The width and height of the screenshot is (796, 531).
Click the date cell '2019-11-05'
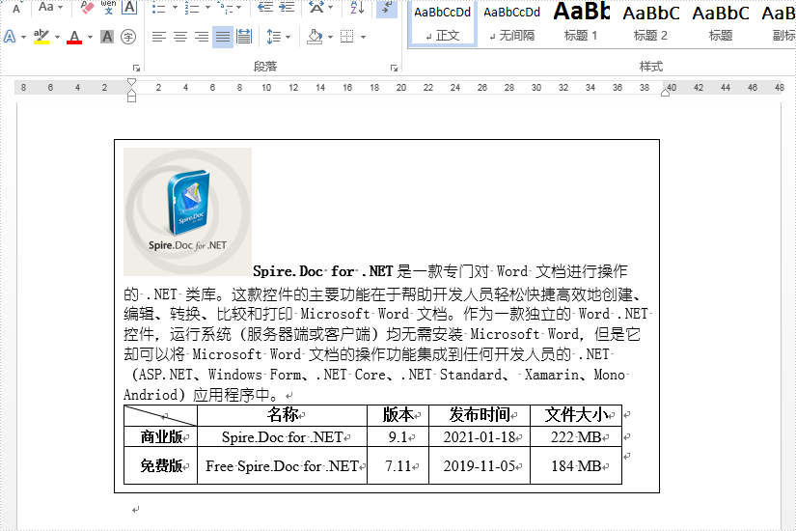tap(480, 466)
